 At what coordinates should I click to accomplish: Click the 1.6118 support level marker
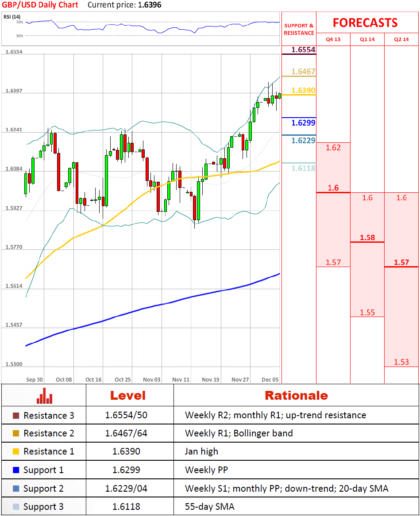[304, 168]
